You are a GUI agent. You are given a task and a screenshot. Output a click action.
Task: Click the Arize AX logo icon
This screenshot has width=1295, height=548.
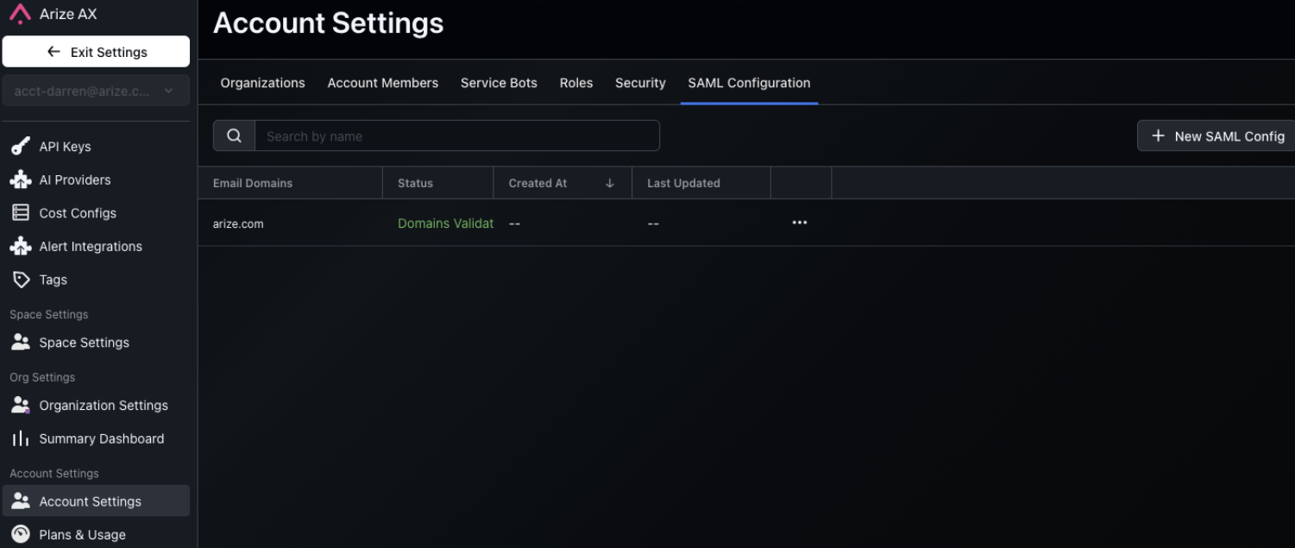20,14
